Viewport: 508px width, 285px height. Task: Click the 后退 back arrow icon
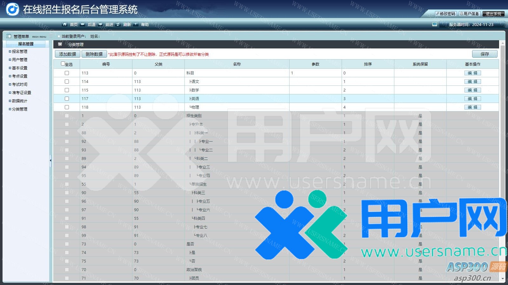(83, 24)
